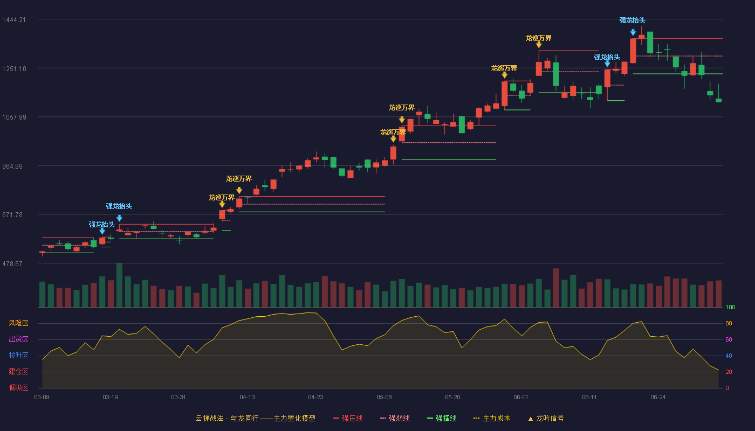755x431 pixels.
Task: Click the blue arrow under the highest 强龙抬头 label
Action: [633, 32]
